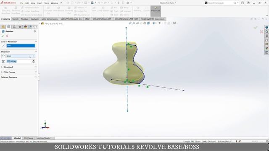Open Custom Properties task pane icon
This screenshot has height=151, width=269.
(x=266, y=52)
